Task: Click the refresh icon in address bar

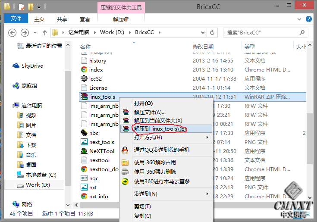Action: coord(212,32)
